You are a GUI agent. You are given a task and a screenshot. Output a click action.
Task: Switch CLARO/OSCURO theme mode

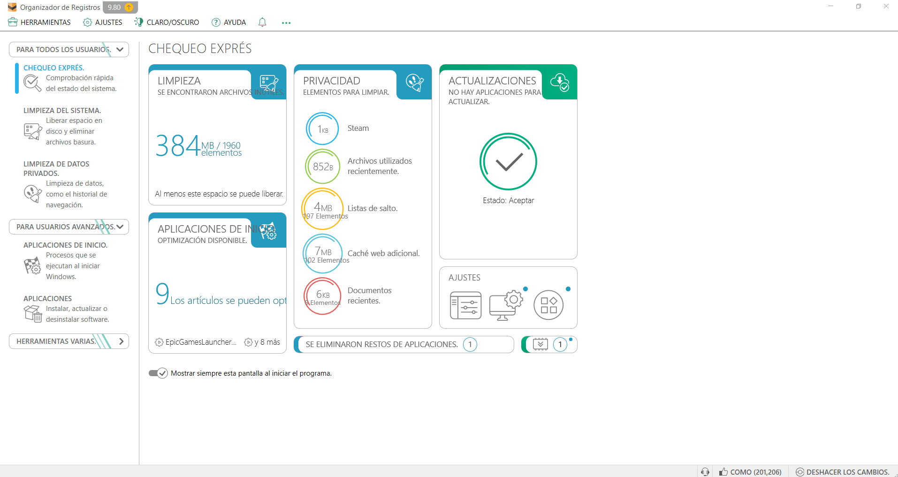click(x=167, y=22)
